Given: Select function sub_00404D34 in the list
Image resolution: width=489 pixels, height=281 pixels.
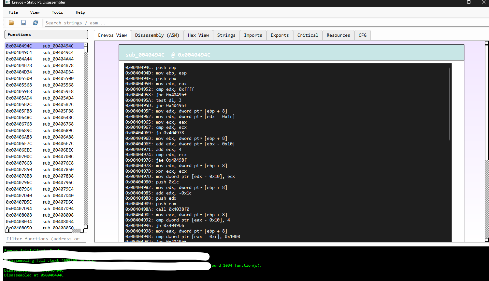Looking at the screenshot, I should (44, 72).
